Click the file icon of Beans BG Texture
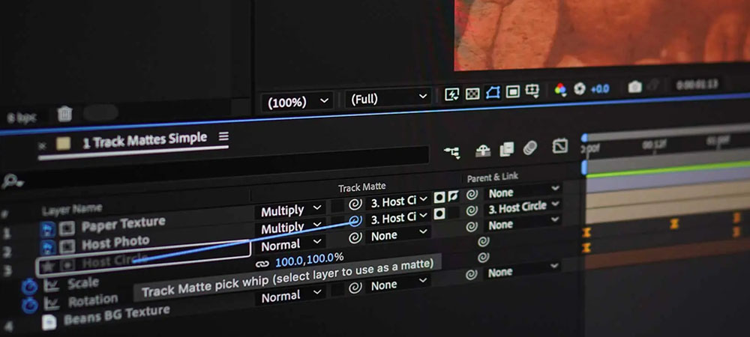 coord(49,322)
